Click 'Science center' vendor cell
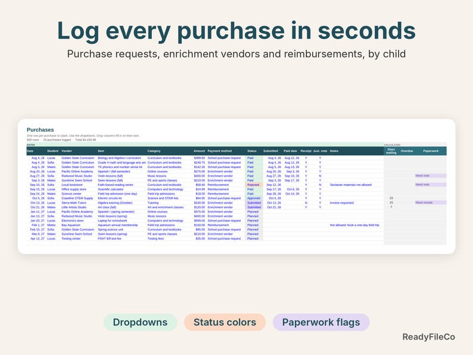This screenshot has width=473, height=355. pyautogui.click(x=71, y=194)
